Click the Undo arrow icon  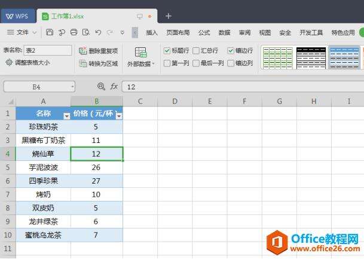[98, 32]
